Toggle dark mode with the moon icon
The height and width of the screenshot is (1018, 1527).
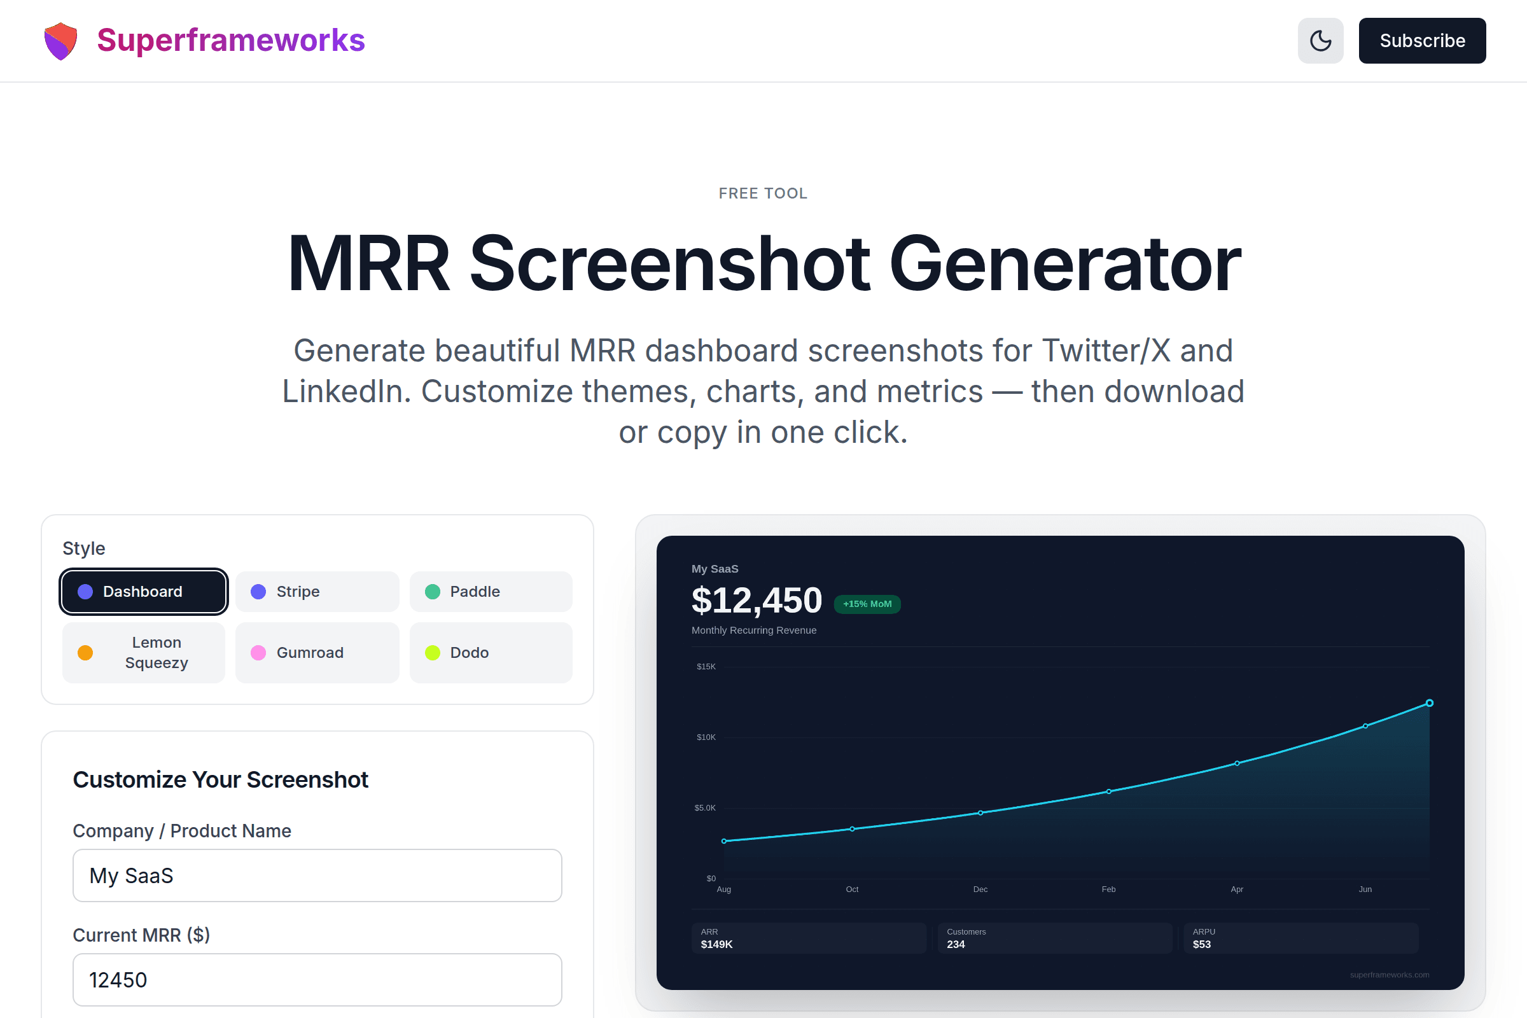coord(1320,41)
